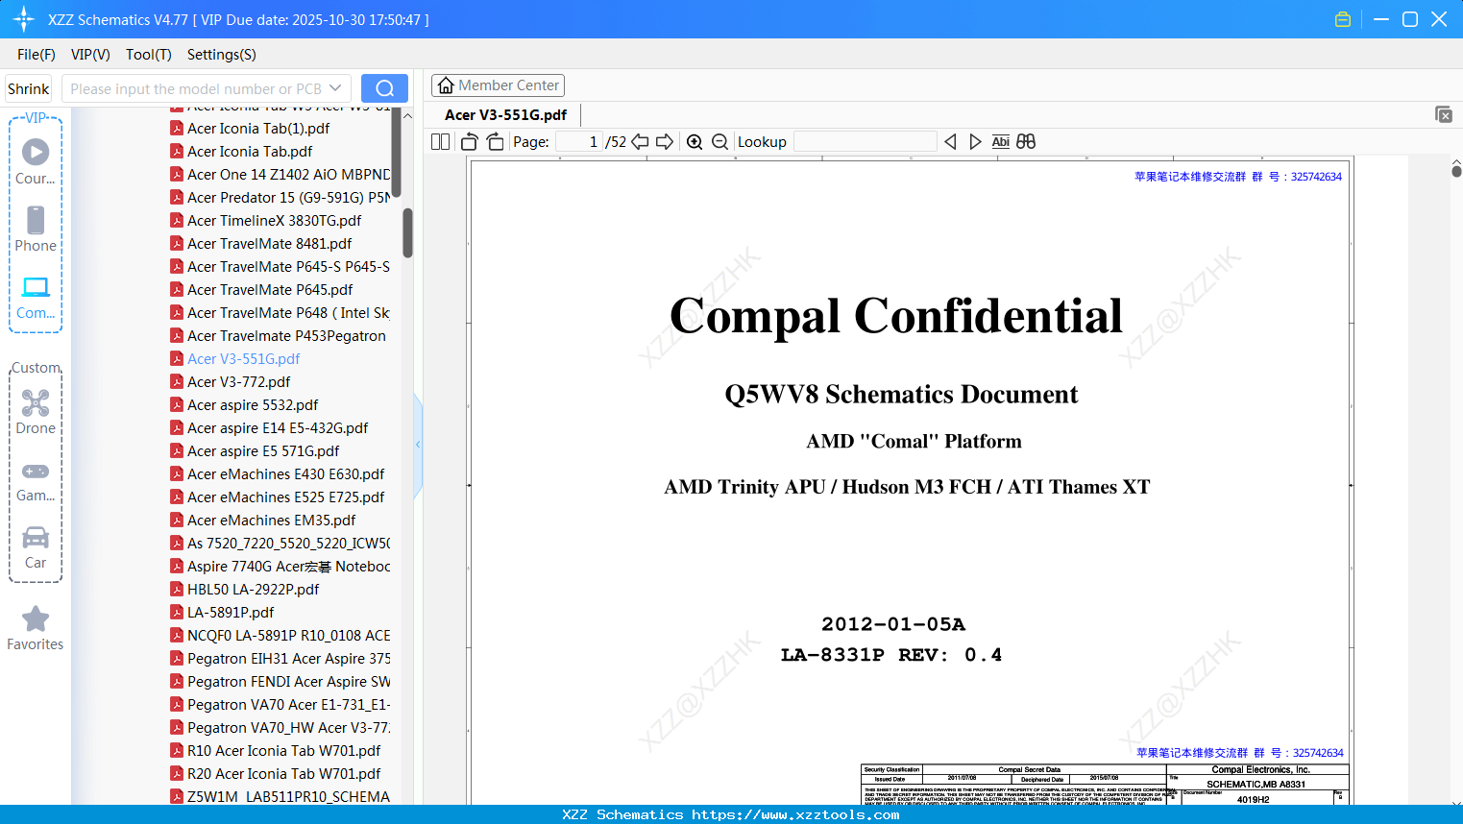Viewport: 1463px width, 824px height.
Task: Select the Phone category
Action: click(x=36, y=229)
